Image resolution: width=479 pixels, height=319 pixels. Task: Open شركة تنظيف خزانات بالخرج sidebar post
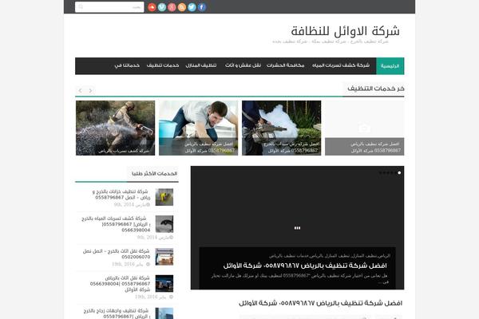pyautogui.click(x=121, y=195)
